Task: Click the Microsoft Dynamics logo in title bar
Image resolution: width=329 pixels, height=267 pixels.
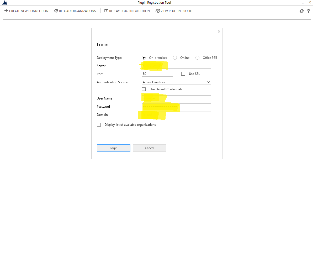Action: [x=5, y=3]
